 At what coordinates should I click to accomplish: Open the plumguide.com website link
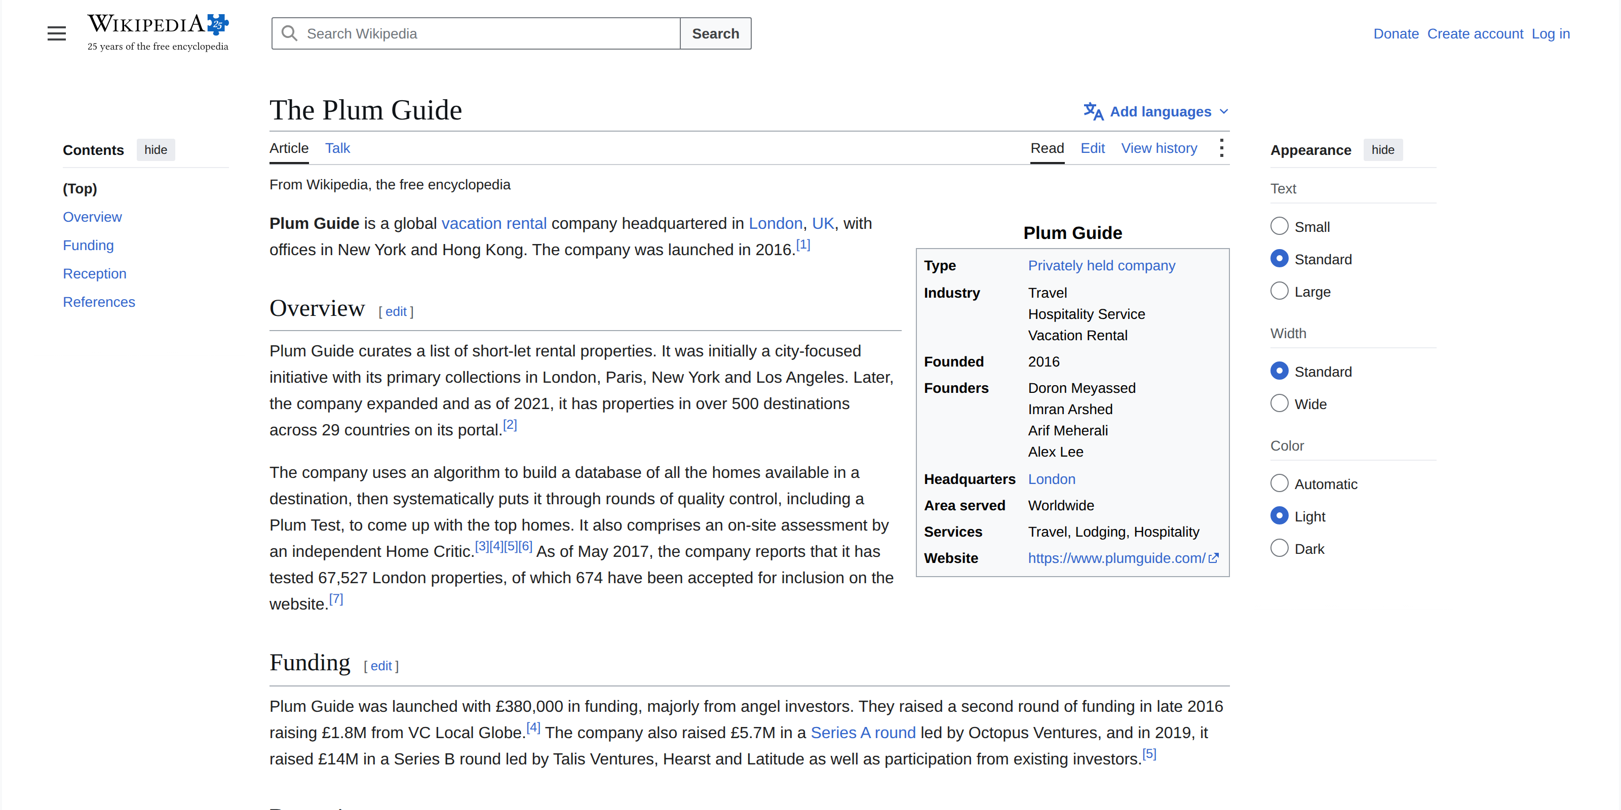pos(1117,558)
